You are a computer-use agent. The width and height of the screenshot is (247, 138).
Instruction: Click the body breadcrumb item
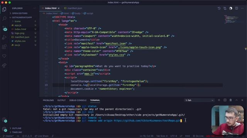pyautogui.click(x=76, y=13)
